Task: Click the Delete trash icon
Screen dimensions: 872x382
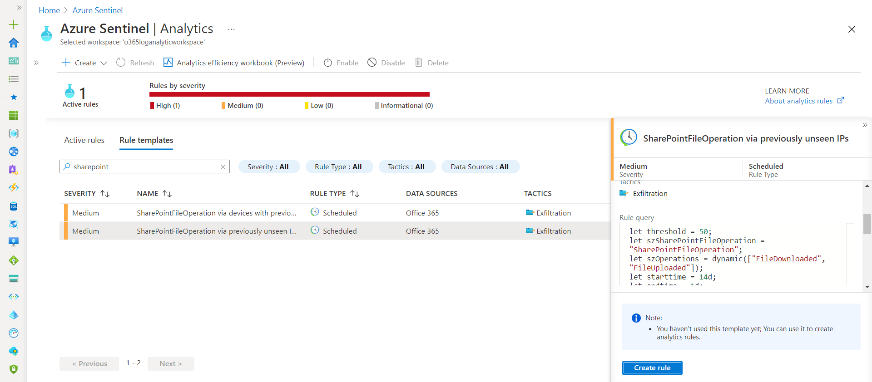Action: point(419,63)
